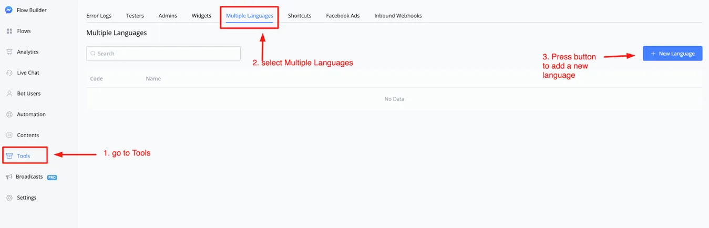Image resolution: width=709 pixels, height=228 pixels.
Task: Open the Error Logs tab
Action: [x=99, y=16]
